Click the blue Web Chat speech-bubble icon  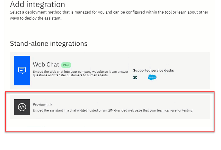click(x=22, y=70)
